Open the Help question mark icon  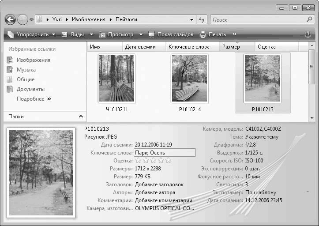[x=308, y=34]
